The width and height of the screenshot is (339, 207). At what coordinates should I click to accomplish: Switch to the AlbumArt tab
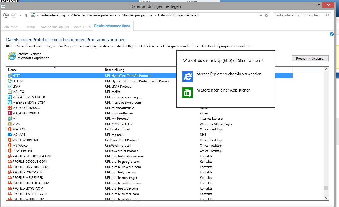[x=11, y=27]
